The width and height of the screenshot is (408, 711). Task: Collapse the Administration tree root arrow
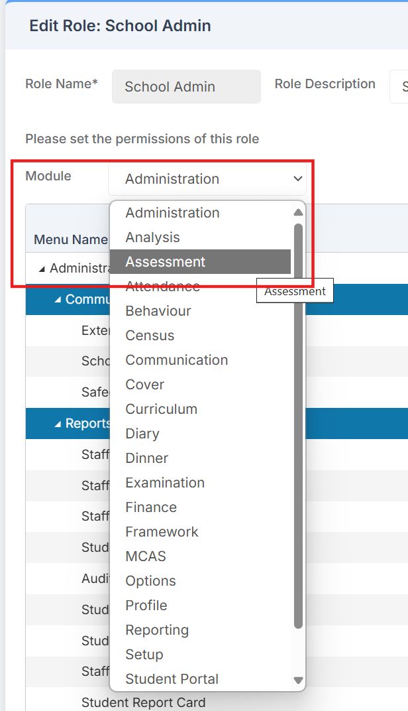pos(42,269)
